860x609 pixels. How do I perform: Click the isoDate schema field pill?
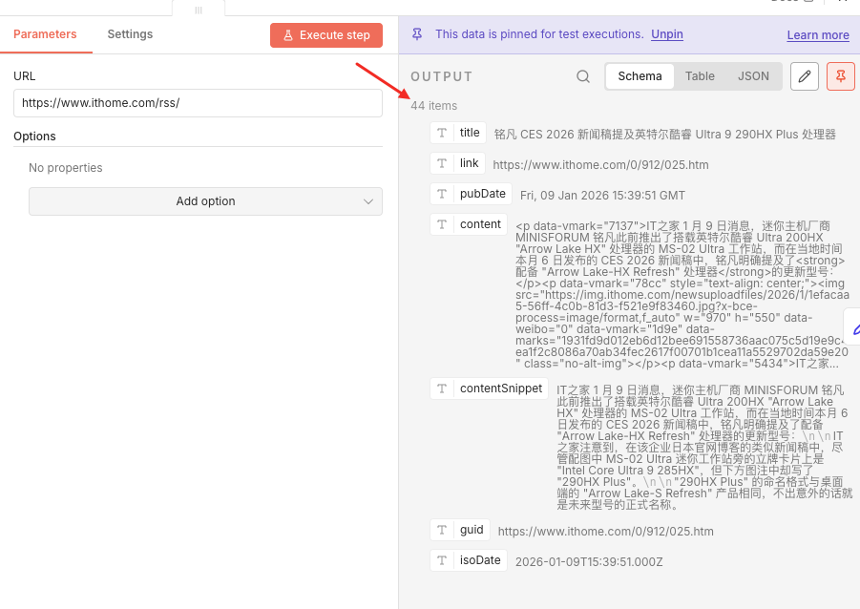[x=469, y=560]
